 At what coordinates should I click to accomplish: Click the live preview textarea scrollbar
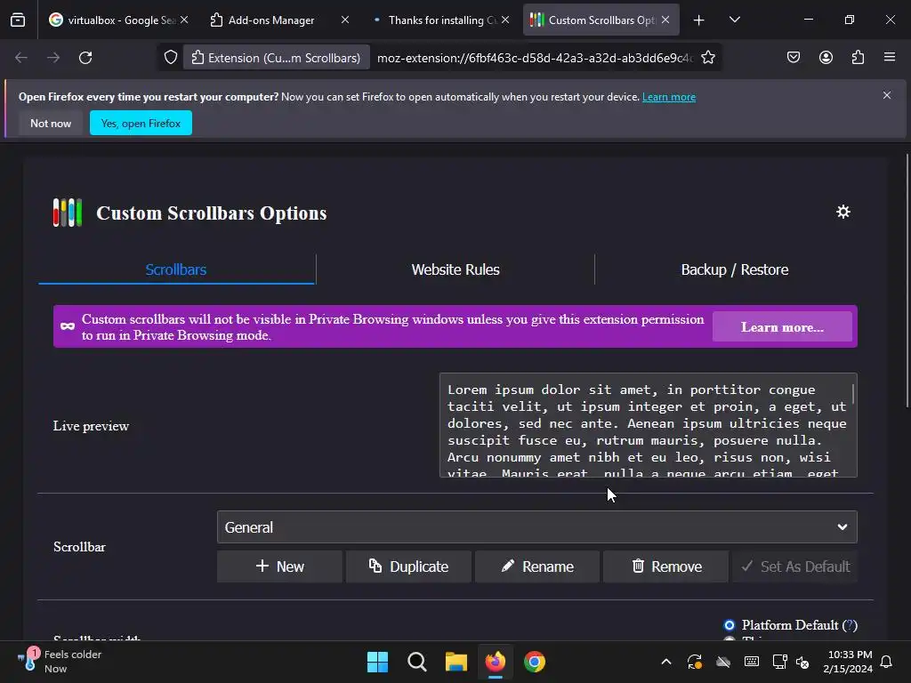853,394
